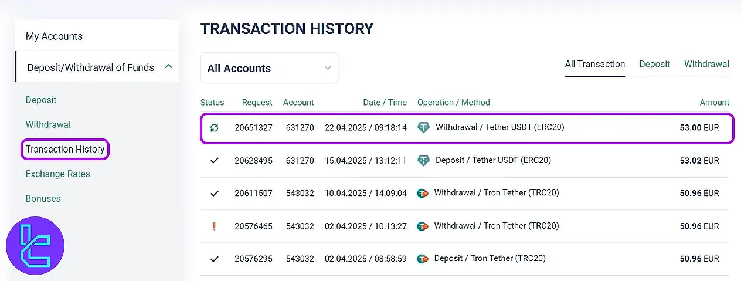The height and width of the screenshot is (281, 741).
Task: Switch to the Withdrawal filter tab
Action: 706,64
